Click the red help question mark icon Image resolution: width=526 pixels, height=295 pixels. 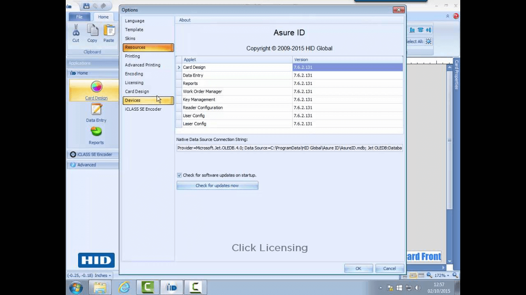click(x=456, y=16)
